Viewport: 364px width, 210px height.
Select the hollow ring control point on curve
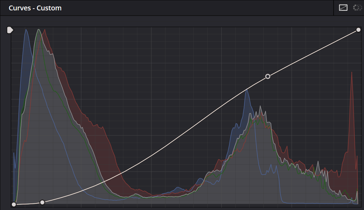click(x=268, y=76)
